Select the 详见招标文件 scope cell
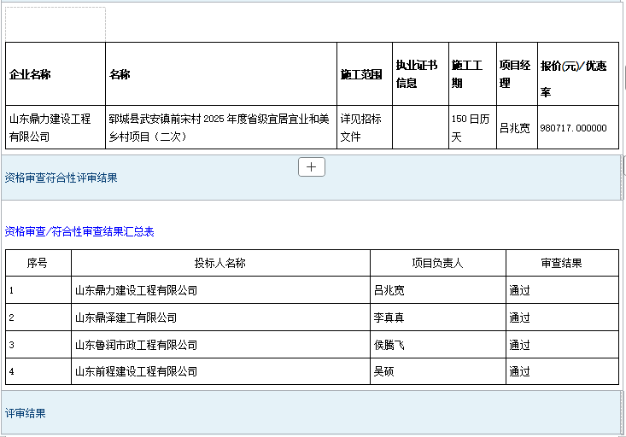 [x=361, y=127]
